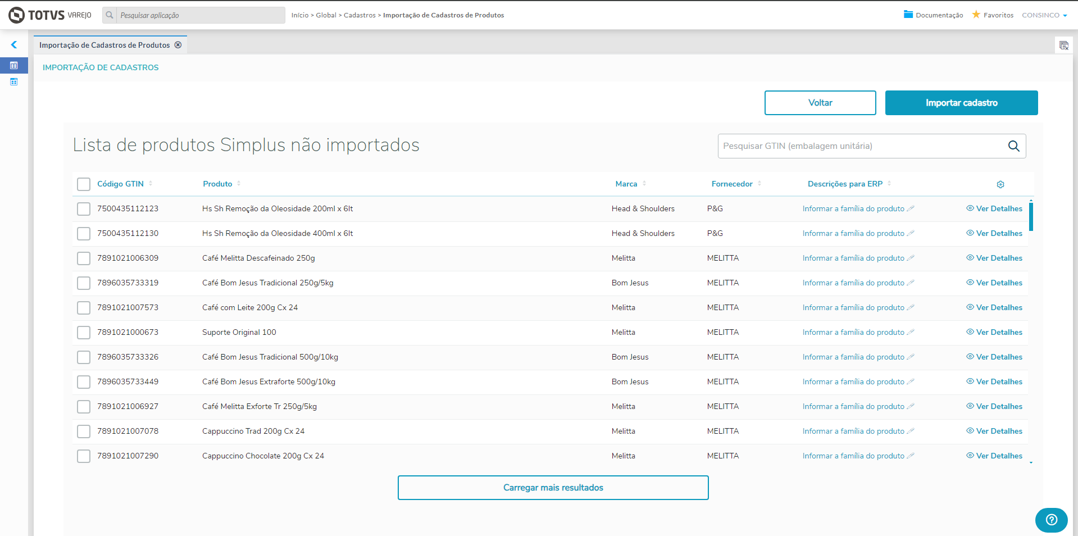The image size is (1078, 536).
Task: Click the Produto column header
Action: [217, 184]
